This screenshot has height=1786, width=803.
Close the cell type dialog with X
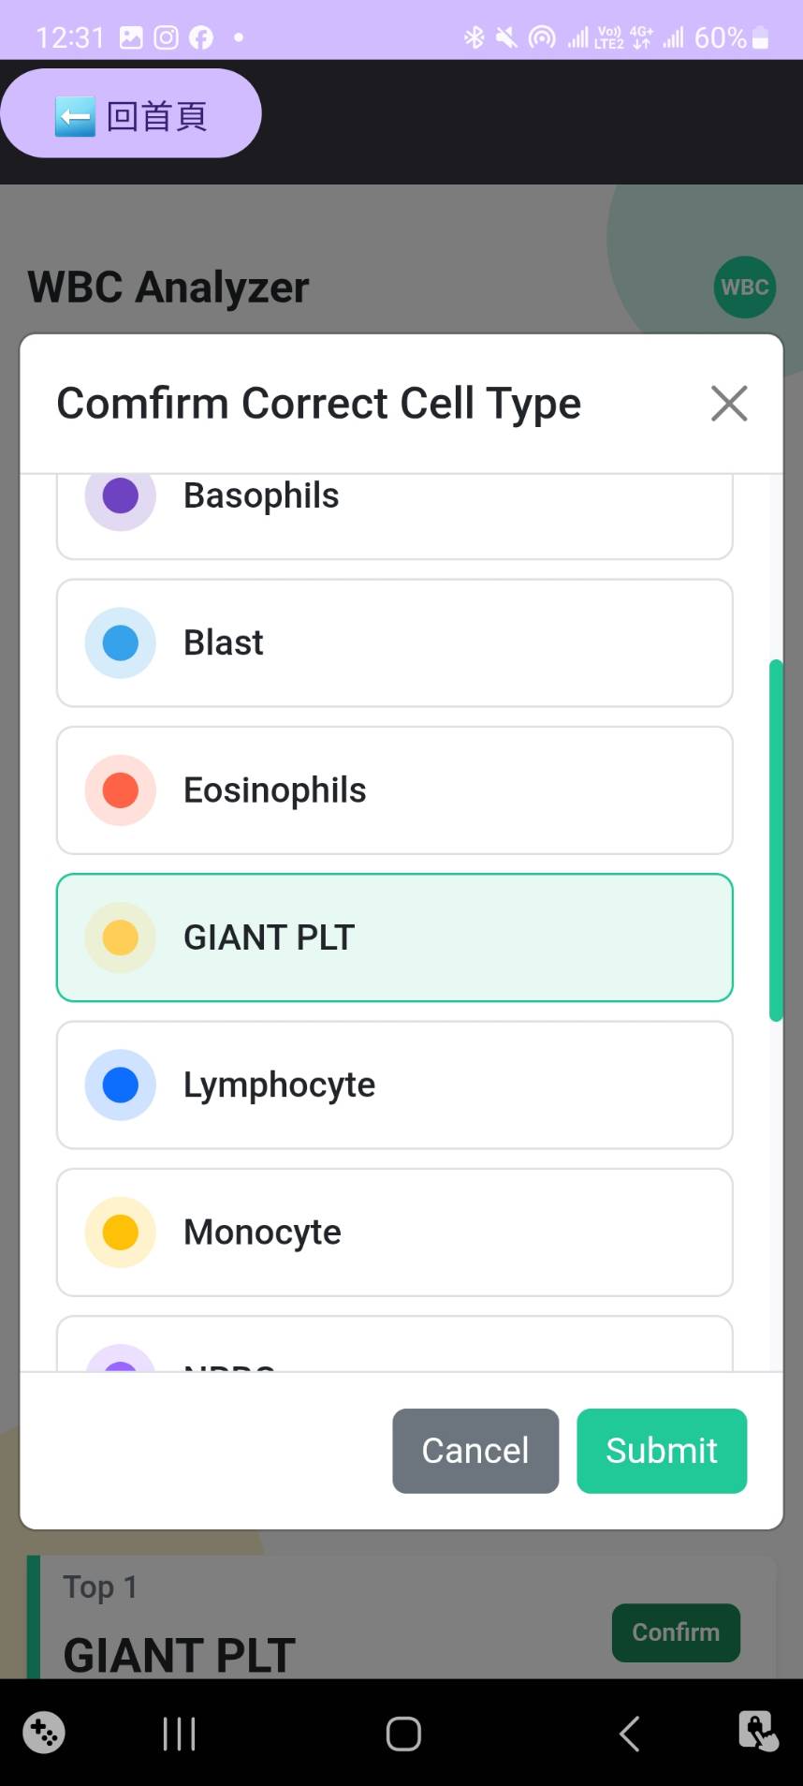(728, 404)
